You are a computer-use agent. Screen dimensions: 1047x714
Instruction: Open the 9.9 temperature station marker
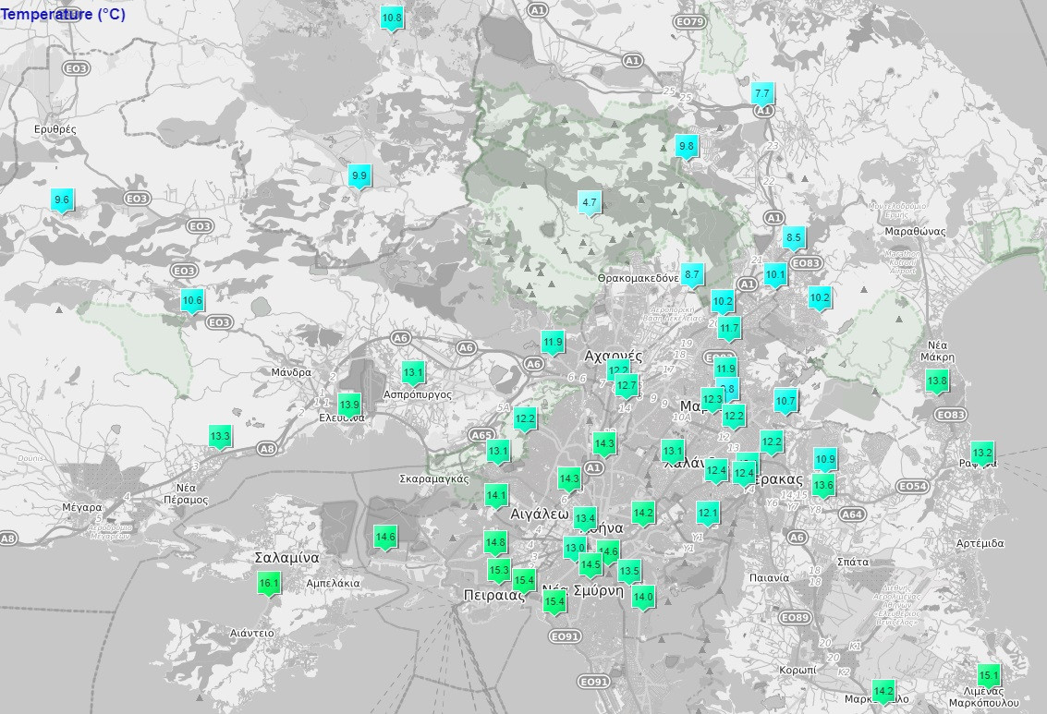pos(359,175)
